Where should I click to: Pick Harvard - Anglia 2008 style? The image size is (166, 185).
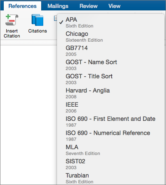pyautogui.click(x=111, y=93)
